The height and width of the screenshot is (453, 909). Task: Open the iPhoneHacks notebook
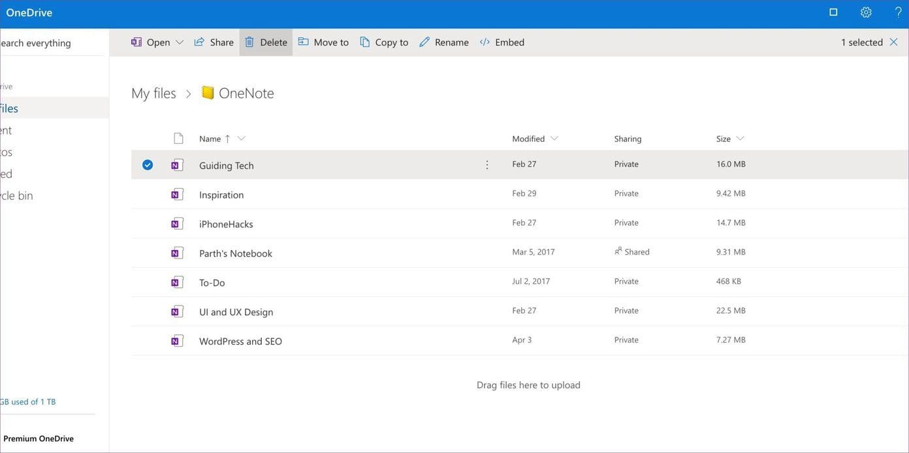point(226,224)
